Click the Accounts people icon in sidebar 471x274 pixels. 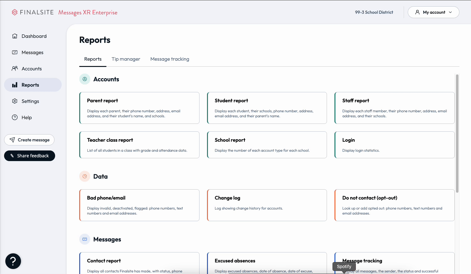pos(14,68)
